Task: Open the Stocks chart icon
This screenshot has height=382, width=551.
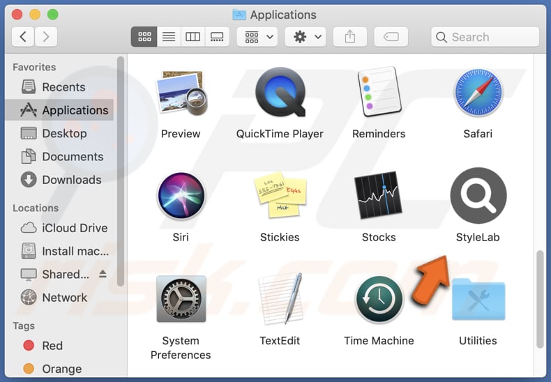Action: [379, 195]
